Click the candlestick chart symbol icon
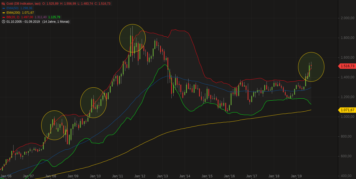Viewport: 356px width, 179px height. point(3,4)
